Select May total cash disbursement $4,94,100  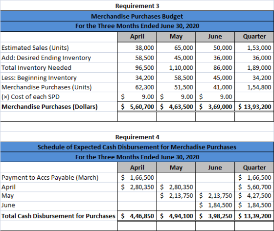click(x=176, y=216)
